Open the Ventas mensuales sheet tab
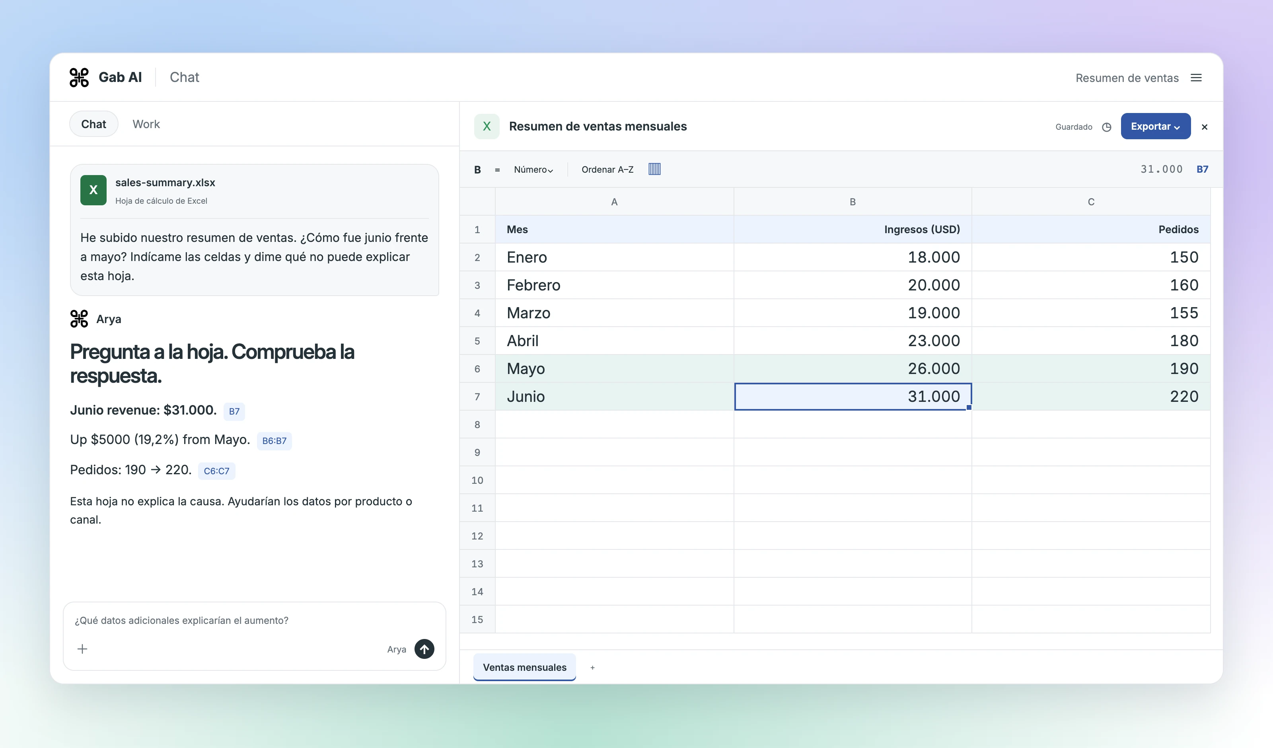This screenshot has height=748, width=1273. coord(524,667)
